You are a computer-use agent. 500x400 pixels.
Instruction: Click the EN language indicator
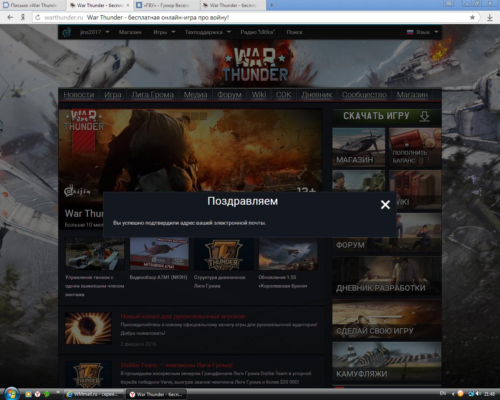click(443, 393)
